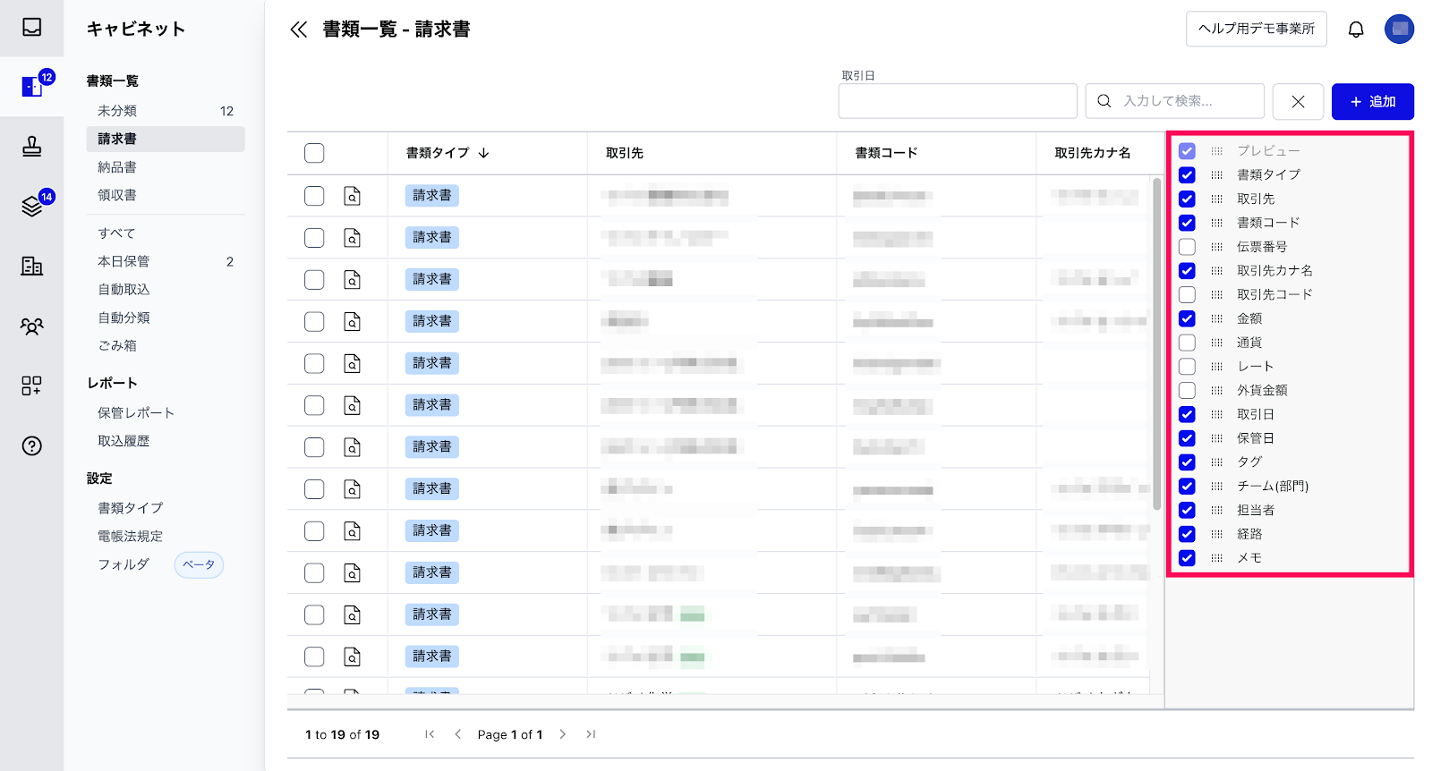Preview the second row's document icon
The image size is (1432, 771).
353,238
